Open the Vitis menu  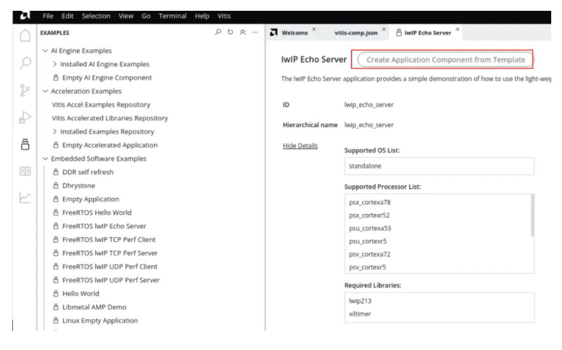click(x=224, y=16)
